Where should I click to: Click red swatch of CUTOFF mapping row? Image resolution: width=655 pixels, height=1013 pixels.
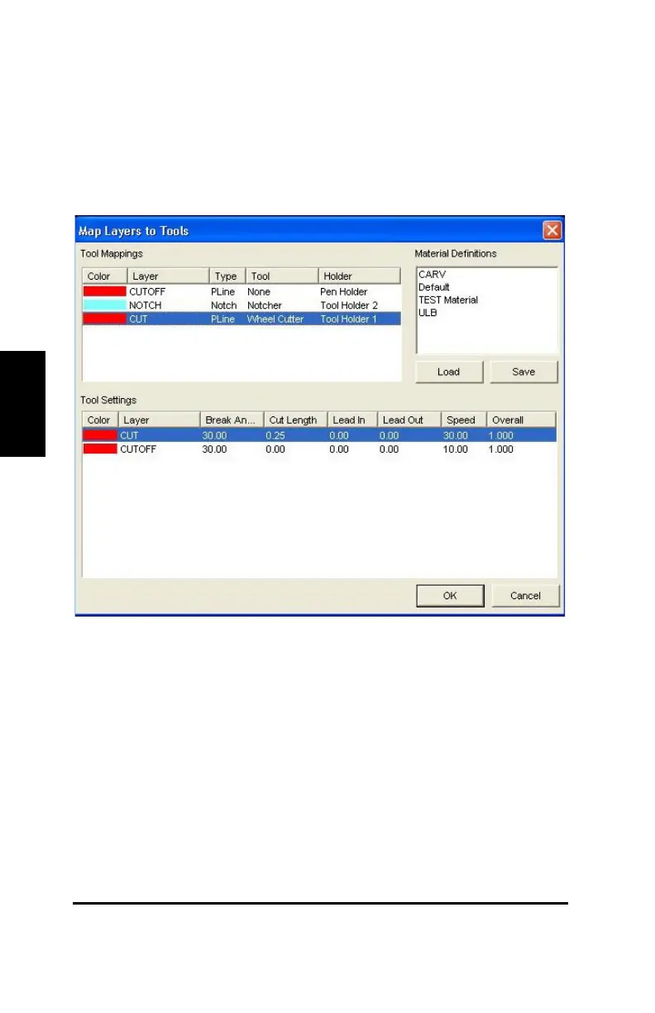(104, 292)
